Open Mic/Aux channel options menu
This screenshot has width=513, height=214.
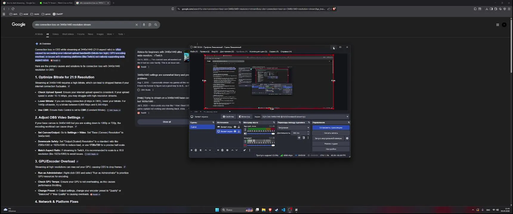coord(245,141)
